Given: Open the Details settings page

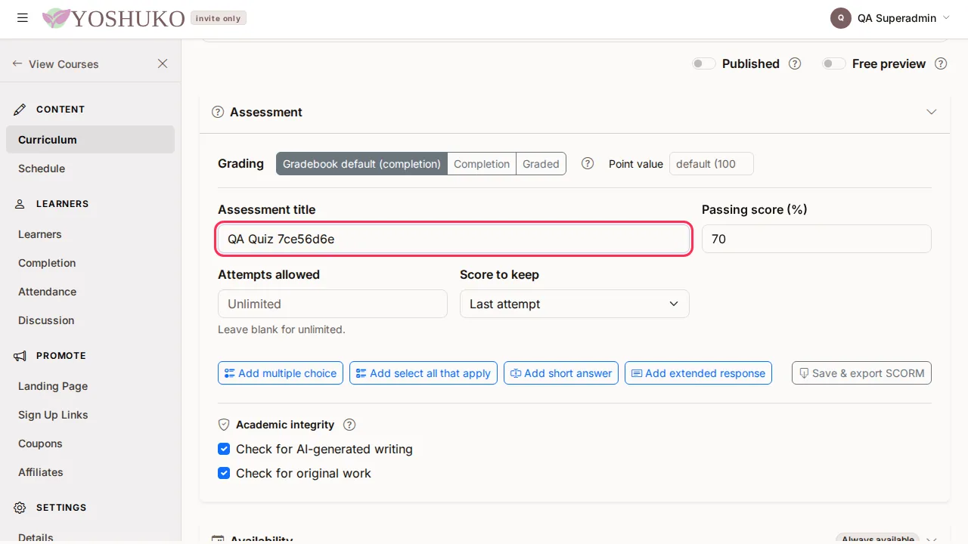Looking at the screenshot, I should tap(90, 537).
